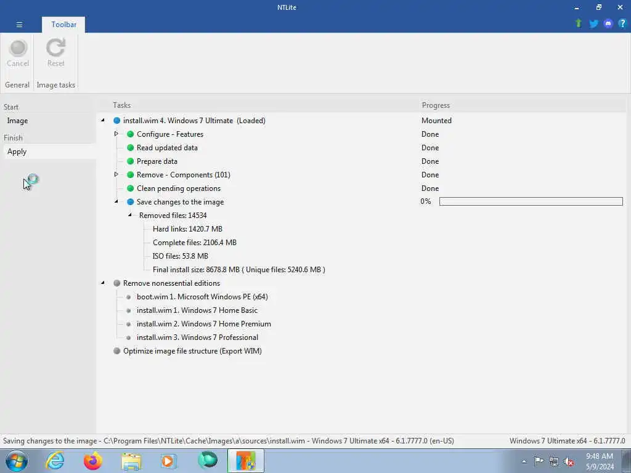The width and height of the screenshot is (631, 473).
Task: Select Optimize image file structure (Export WIM)
Action: click(192, 351)
